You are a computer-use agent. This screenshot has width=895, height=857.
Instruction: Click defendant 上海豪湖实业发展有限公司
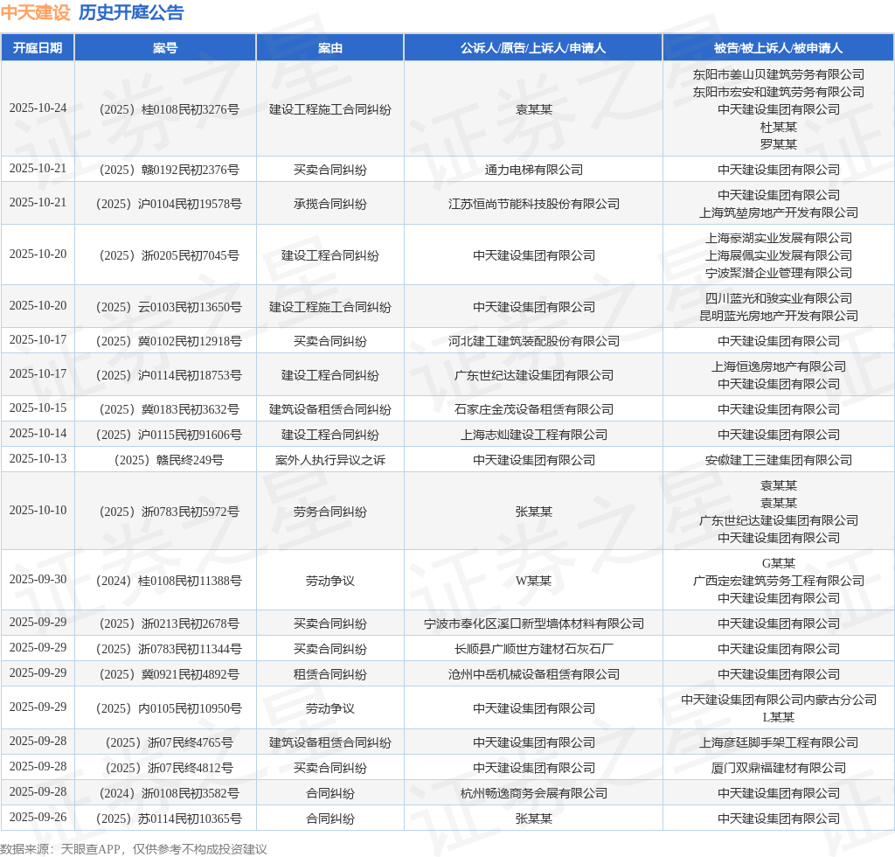tap(779, 238)
